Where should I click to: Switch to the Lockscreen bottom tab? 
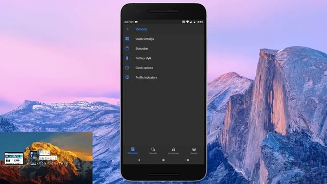174,151
